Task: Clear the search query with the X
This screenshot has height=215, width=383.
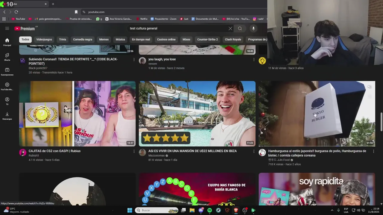Action: pos(230,28)
